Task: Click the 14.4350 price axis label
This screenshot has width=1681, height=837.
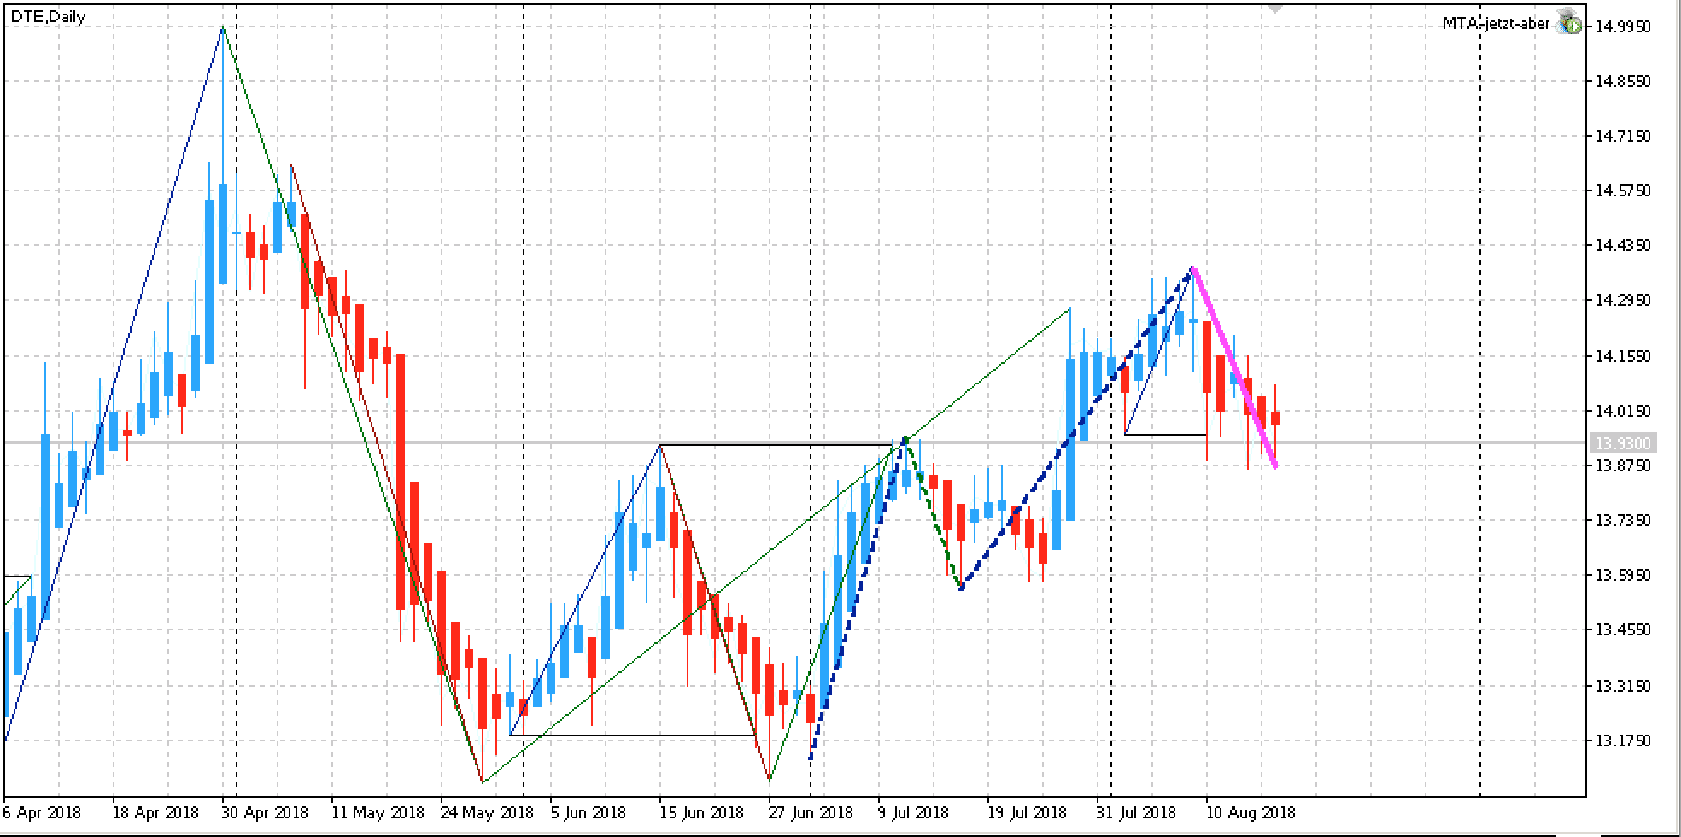Action: coord(1623,245)
